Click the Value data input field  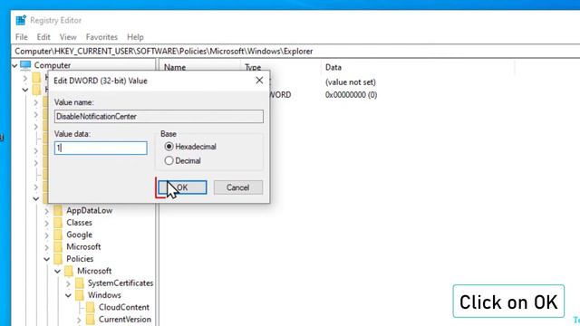tap(101, 149)
